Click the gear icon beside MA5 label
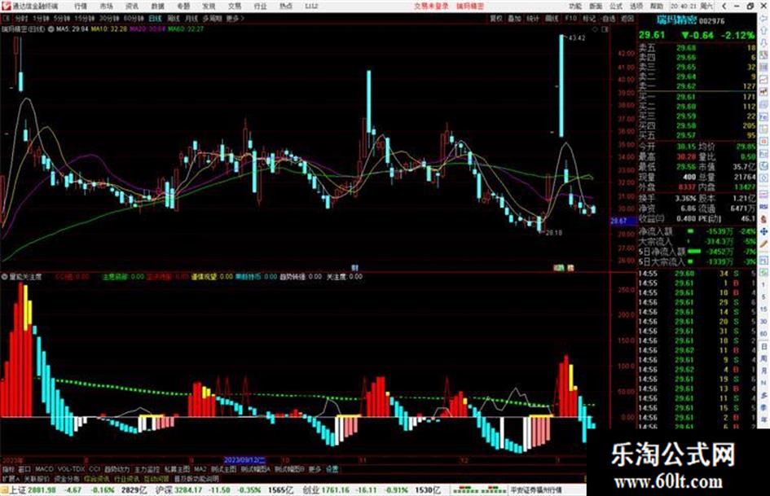The width and height of the screenshot is (770, 496). pos(51,29)
